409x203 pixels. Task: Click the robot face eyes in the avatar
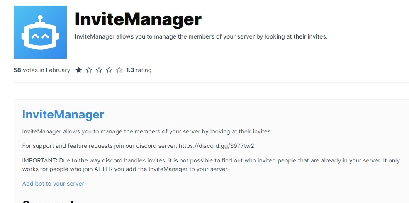click(40, 36)
